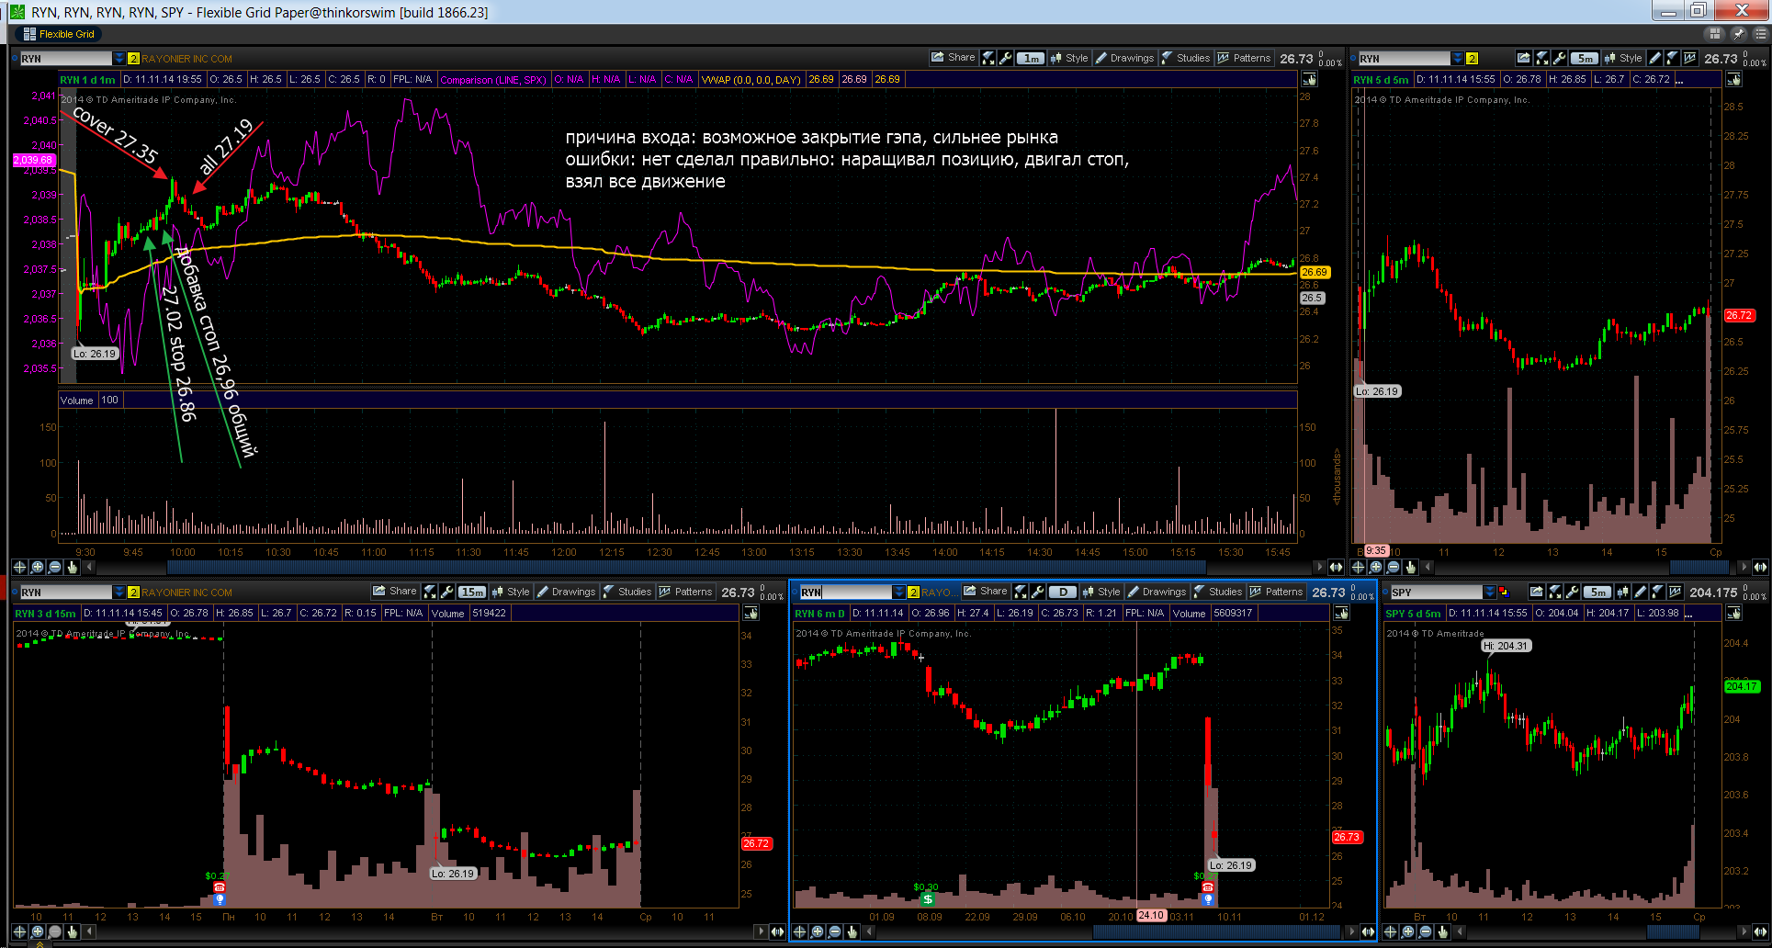The width and height of the screenshot is (1772, 948).
Task: Click symbol field of top 1m RYN chart
Action: click(65, 58)
